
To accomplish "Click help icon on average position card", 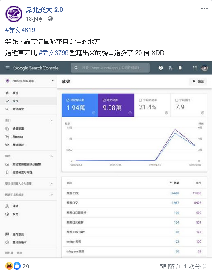I will [203, 113].
